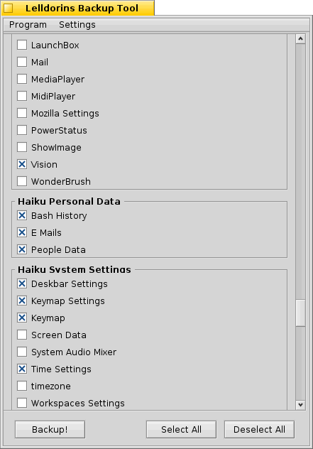Enable the Screen Data checkbox

[x=22, y=335]
